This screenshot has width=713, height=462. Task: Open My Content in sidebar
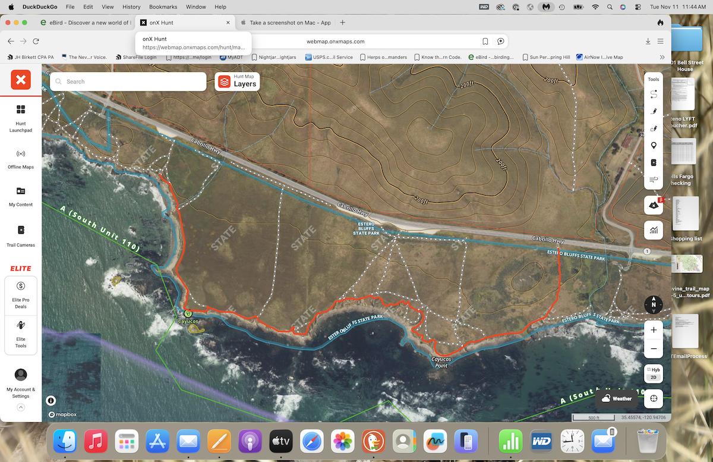click(20, 196)
